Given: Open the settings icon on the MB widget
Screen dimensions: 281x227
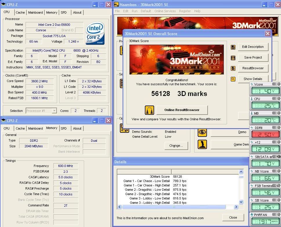Looking at the screenshot, I should click(274, 113).
